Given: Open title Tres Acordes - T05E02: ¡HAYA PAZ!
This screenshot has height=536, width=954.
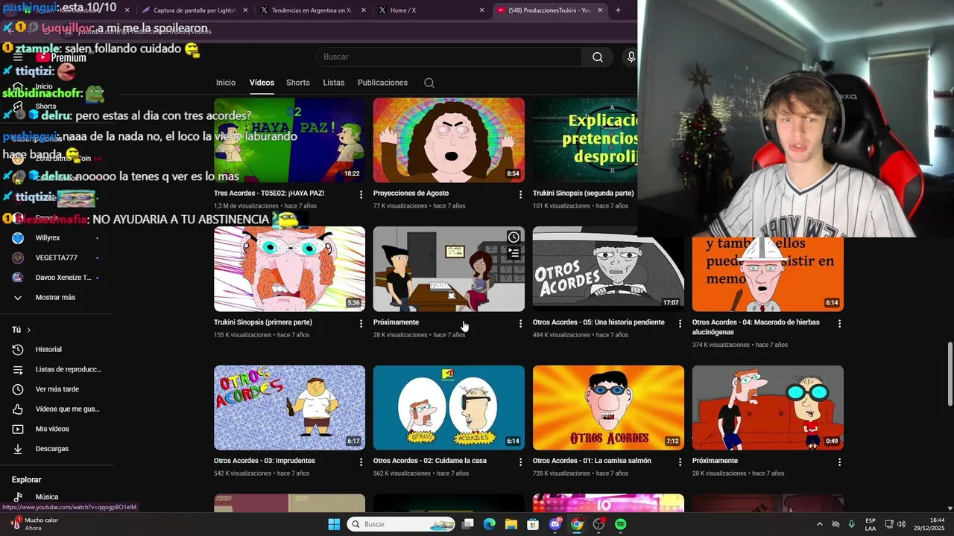Looking at the screenshot, I should point(269,194).
